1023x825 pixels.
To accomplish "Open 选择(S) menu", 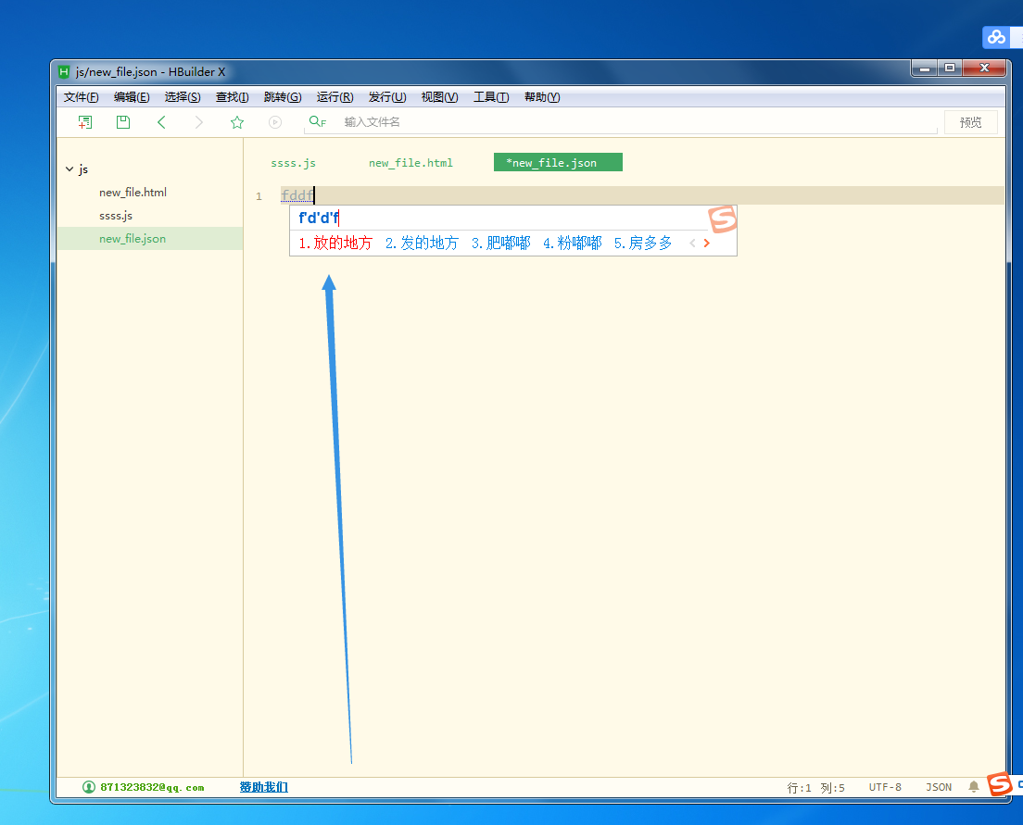I will click(x=182, y=97).
